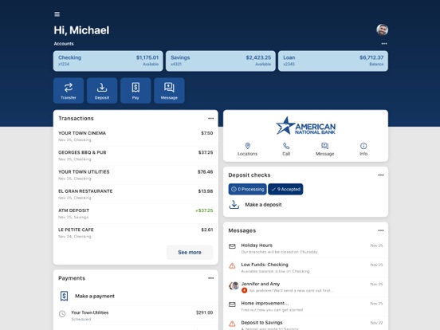Open Low Funds: Checking alert
The image size is (440, 330).
coord(305,268)
